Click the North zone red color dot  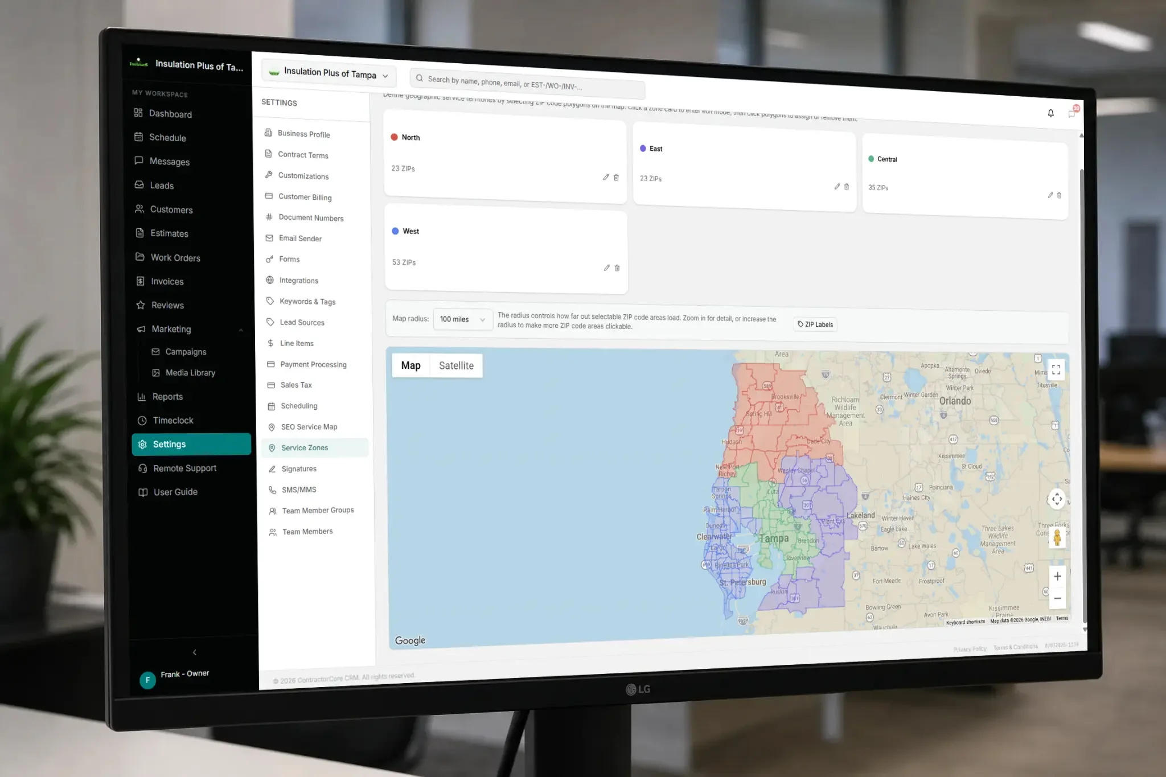(394, 137)
